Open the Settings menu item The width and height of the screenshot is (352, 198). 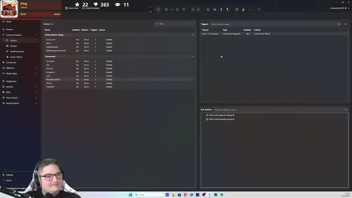(10, 175)
